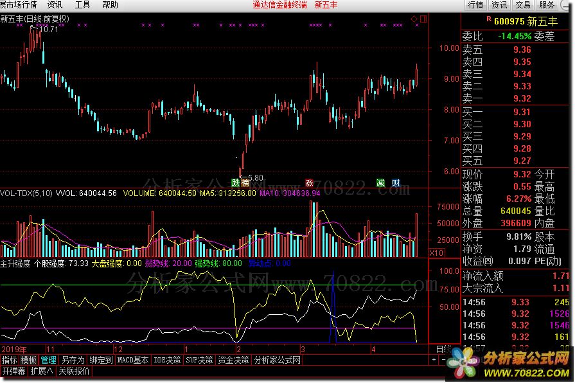Screen dimensions: 575x383
Task: Click the 绑定到 tab
Action: point(101,360)
